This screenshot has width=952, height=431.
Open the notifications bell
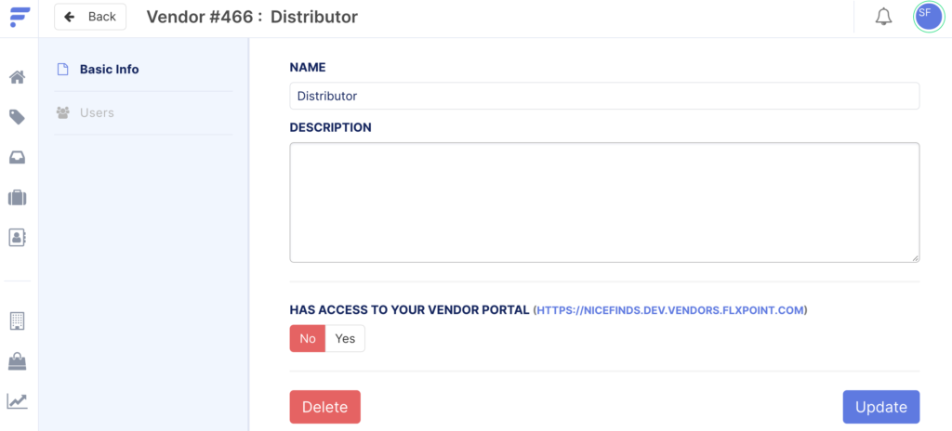(x=883, y=17)
